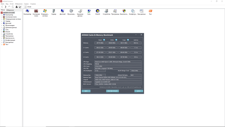This screenshot has width=225, height=127.
Task: Open the DirectX icon in main panel
Action: click(x=98, y=11)
